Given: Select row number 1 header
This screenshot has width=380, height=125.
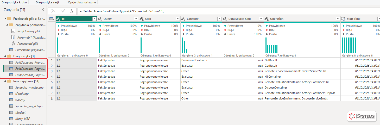Looking at the screenshot, I should [52, 60].
